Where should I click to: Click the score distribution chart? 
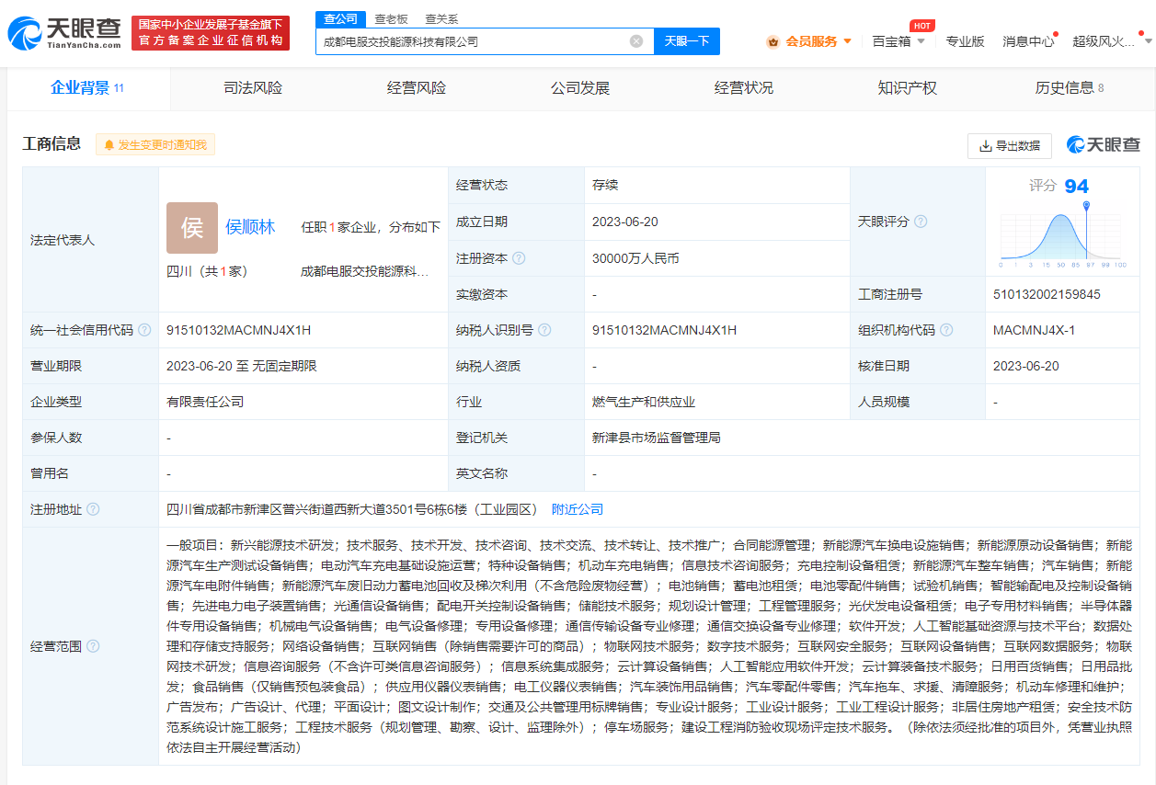point(1062,234)
